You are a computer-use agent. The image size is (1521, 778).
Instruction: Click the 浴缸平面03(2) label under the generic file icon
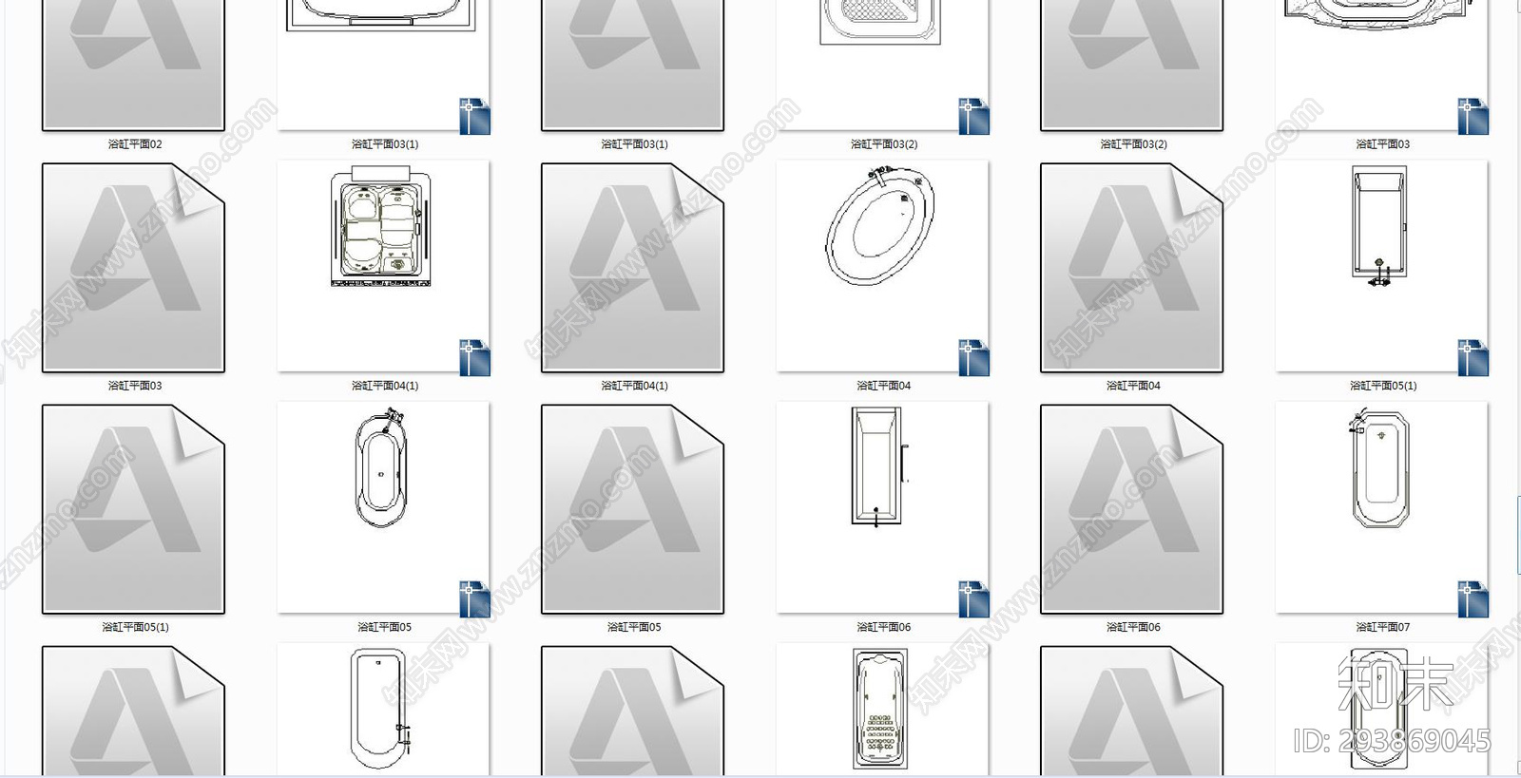tap(1133, 144)
